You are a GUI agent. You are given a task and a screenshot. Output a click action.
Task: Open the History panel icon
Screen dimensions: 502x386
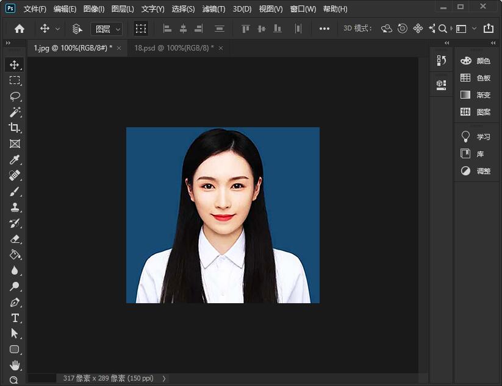(442, 60)
